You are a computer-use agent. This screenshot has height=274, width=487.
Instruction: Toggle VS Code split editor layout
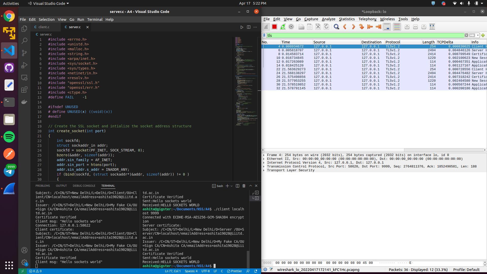249,27
